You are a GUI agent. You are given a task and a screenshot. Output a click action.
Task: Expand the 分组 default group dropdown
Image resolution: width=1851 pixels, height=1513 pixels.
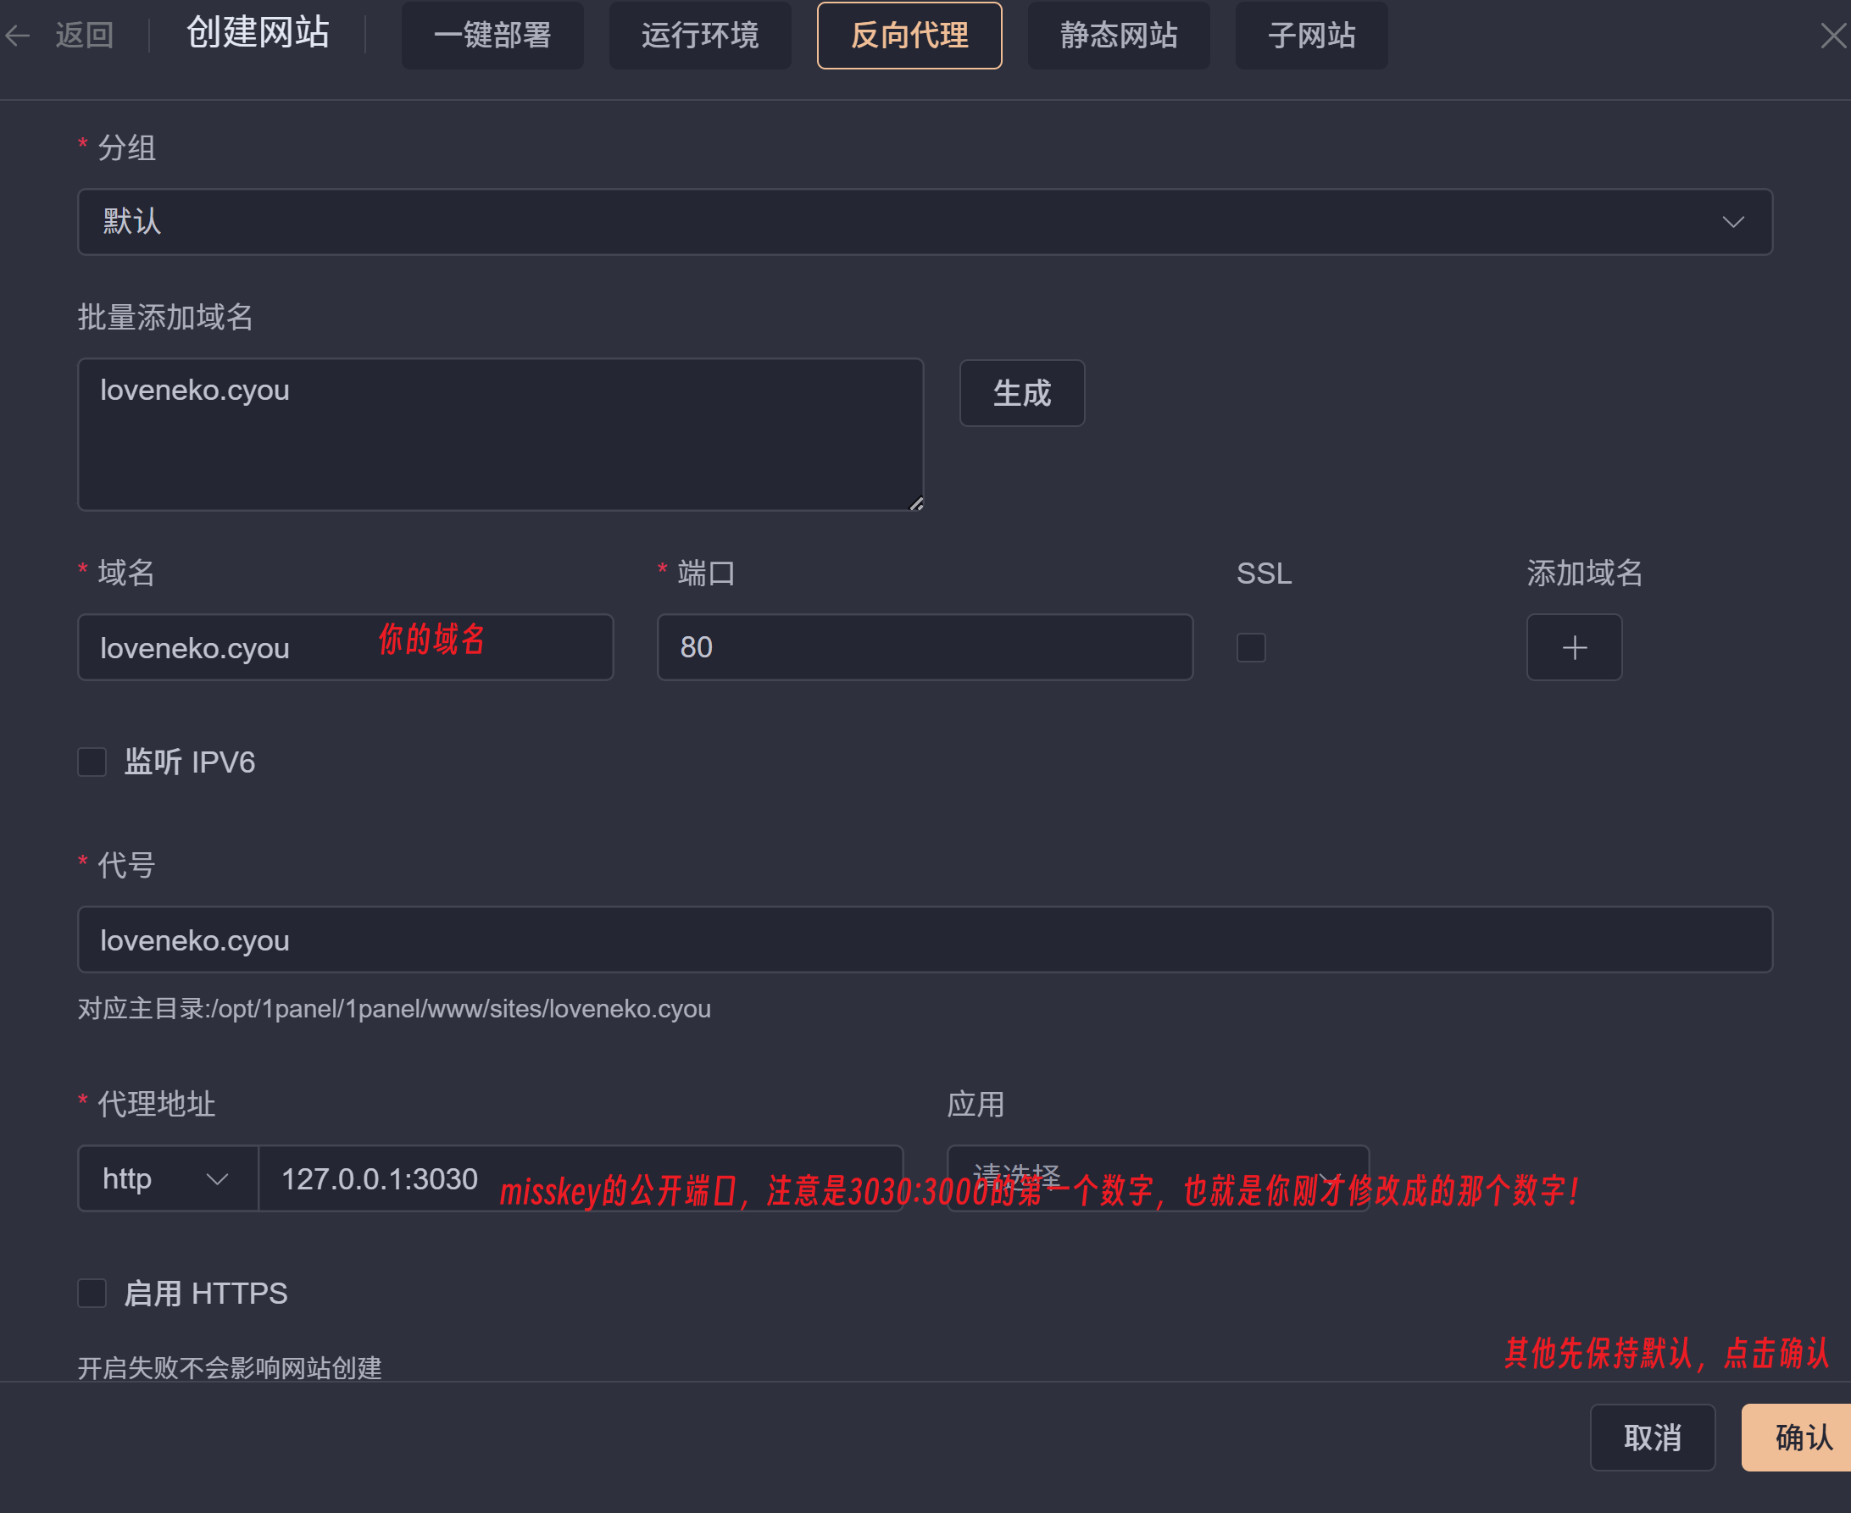924,222
